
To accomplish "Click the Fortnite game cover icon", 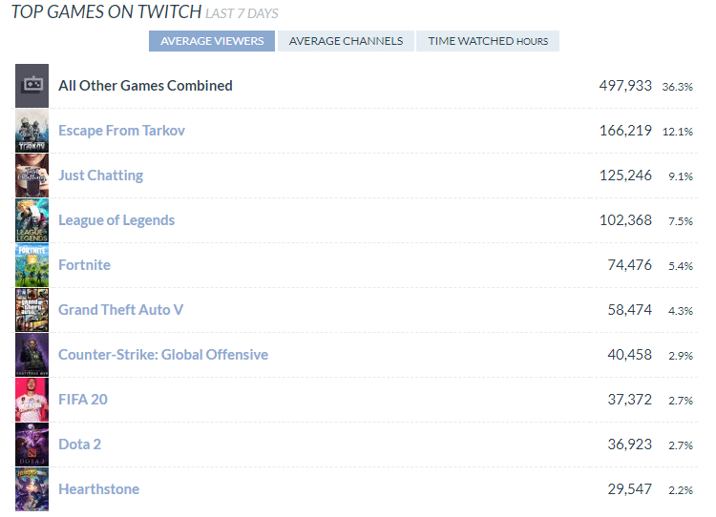I will (32, 265).
